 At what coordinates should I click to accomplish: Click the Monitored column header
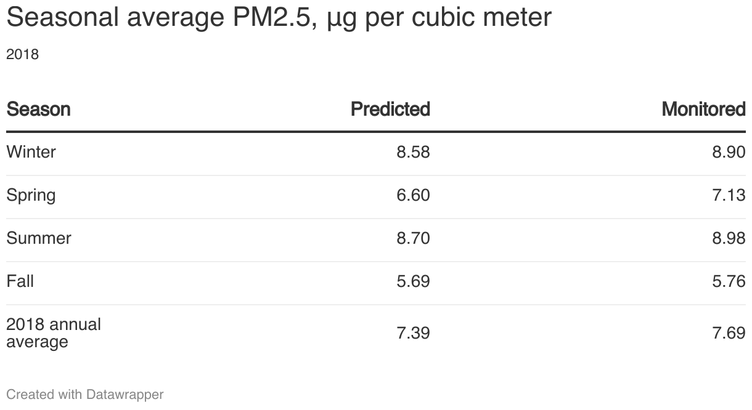tap(703, 110)
